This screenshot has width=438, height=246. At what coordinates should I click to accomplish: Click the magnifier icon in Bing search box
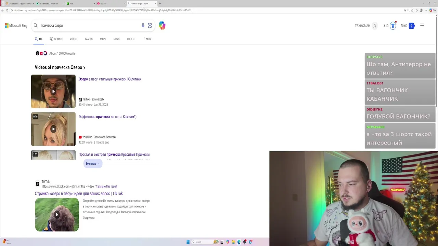click(35, 26)
